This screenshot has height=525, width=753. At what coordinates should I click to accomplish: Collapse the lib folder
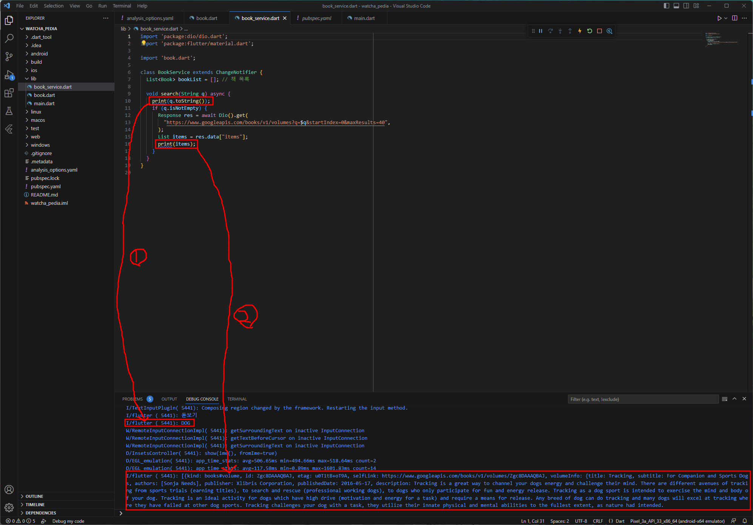[x=34, y=78]
